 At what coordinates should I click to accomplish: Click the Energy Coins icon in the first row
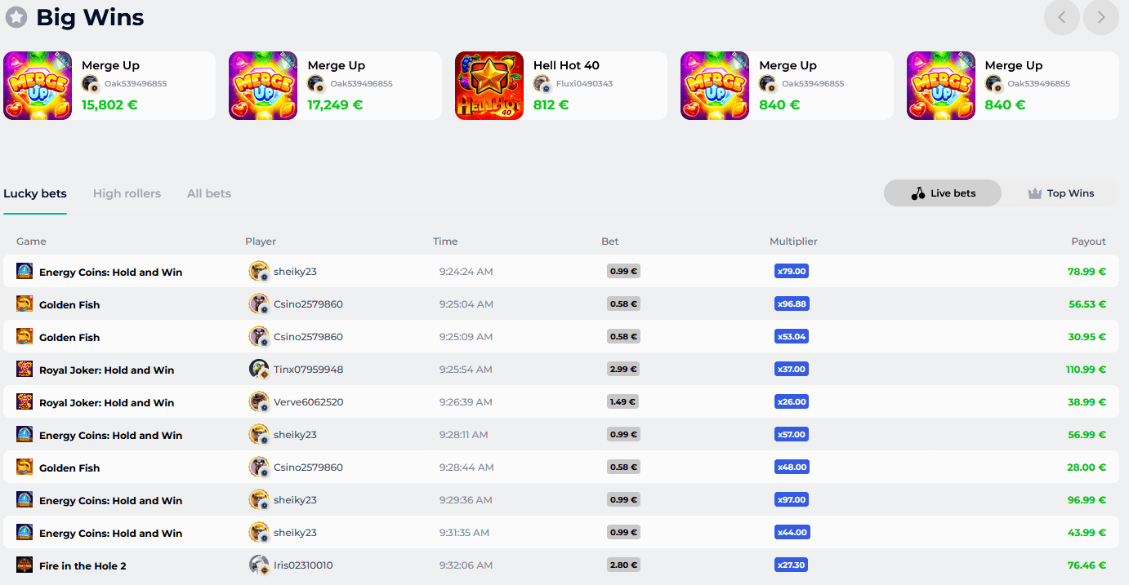point(25,271)
